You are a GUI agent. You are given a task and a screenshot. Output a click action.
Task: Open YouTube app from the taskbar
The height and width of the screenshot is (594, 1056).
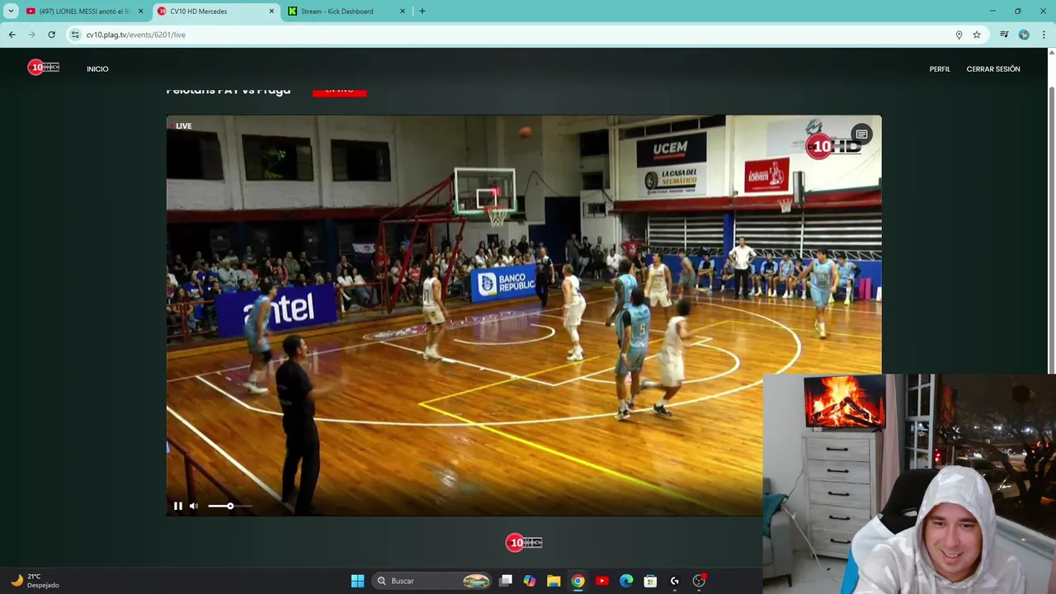(602, 581)
